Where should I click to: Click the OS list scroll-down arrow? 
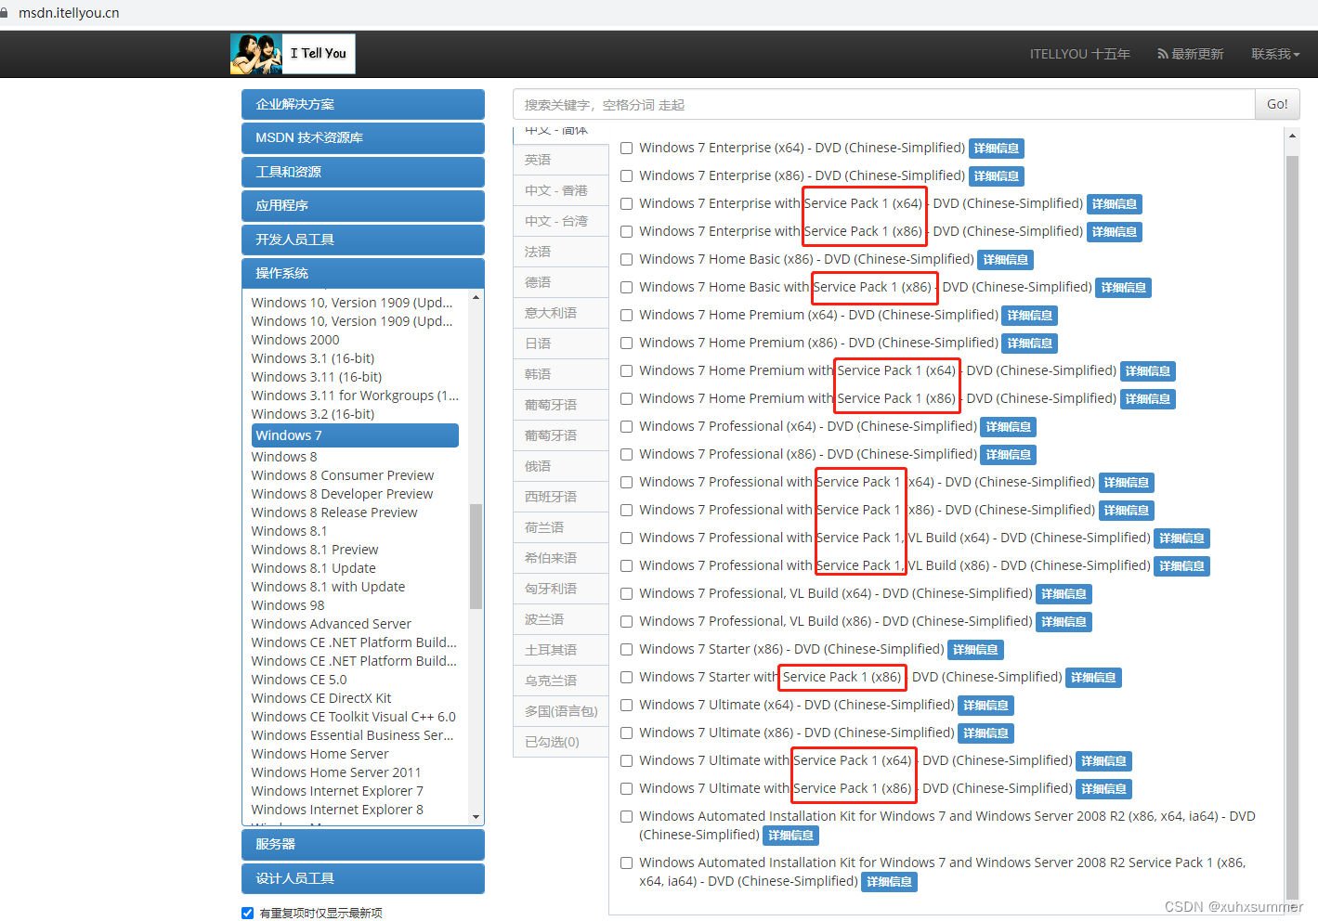pos(476,817)
